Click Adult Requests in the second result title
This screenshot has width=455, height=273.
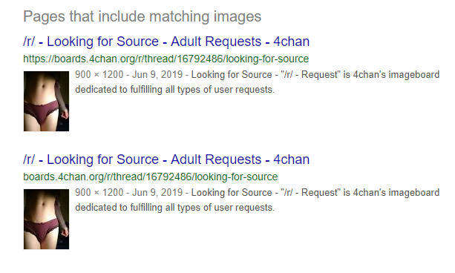point(216,159)
